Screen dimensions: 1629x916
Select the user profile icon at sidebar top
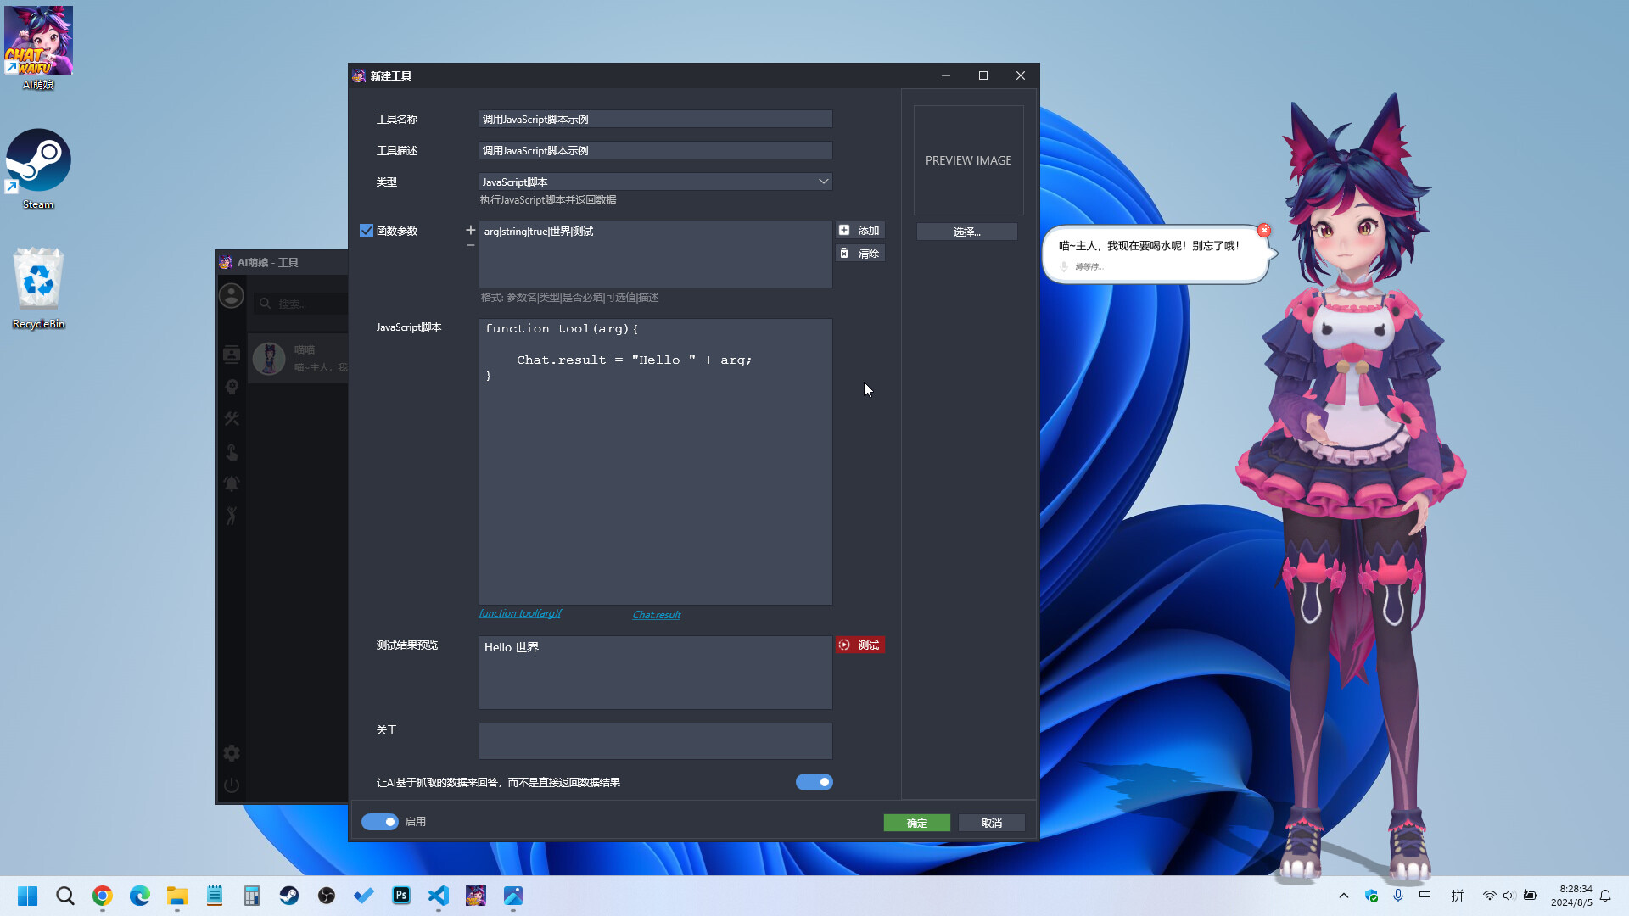coord(231,295)
